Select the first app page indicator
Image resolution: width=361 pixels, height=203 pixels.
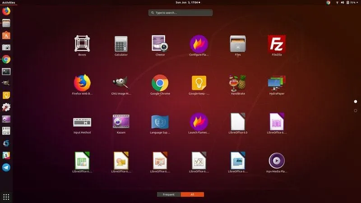tap(356, 101)
